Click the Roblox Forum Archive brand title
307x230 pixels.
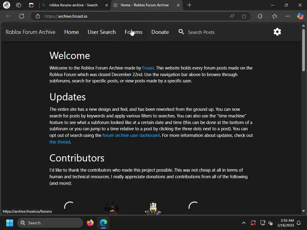(31, 32)
